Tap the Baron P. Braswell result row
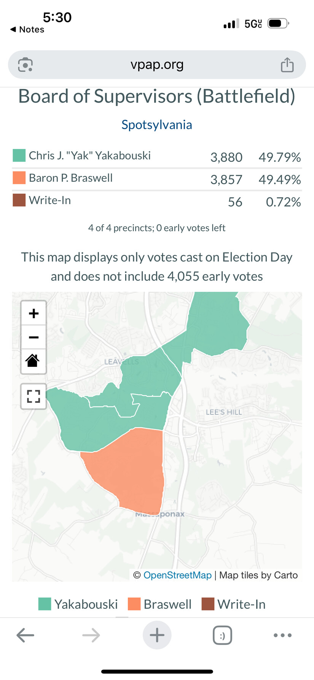This screenshot has height=680, width=314. 157,179
